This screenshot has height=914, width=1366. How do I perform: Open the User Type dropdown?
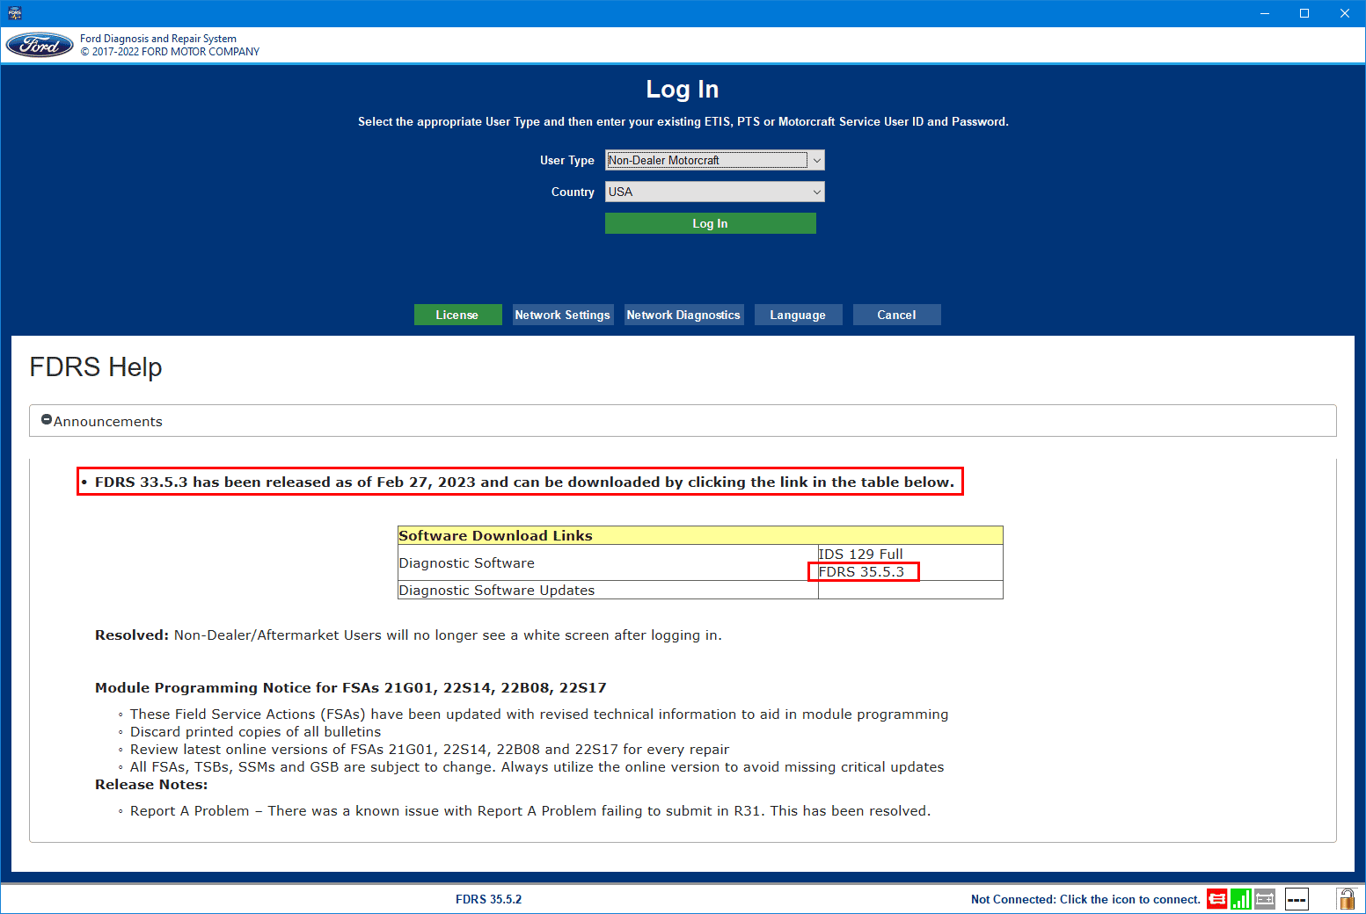click(714, 160)
